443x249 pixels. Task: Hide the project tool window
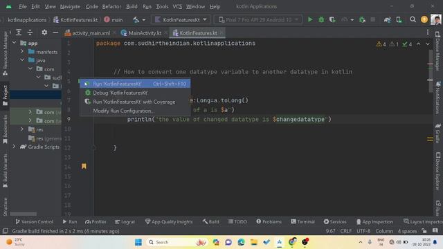(55, 33)
